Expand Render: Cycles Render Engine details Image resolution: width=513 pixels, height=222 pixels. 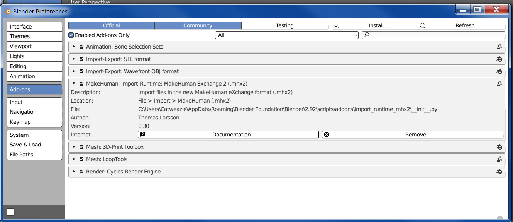point(74,172)
